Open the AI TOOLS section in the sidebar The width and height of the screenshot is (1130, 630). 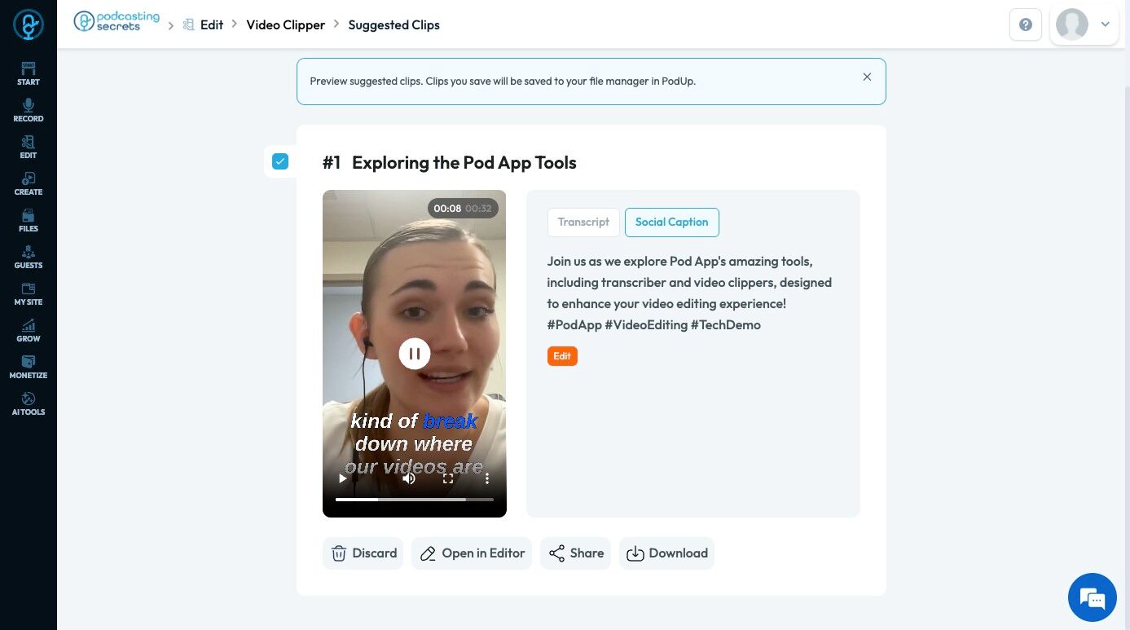[x=29, y=403]
